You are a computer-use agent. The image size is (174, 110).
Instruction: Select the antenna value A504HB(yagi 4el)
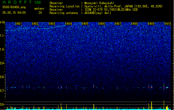[98, 13]
